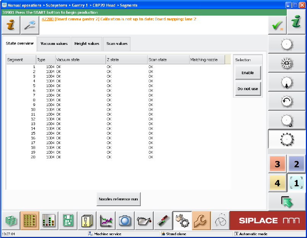This screenshot has width=307, height=238.
Task: Click Automatic mode status bar entry
Action: 251,234
